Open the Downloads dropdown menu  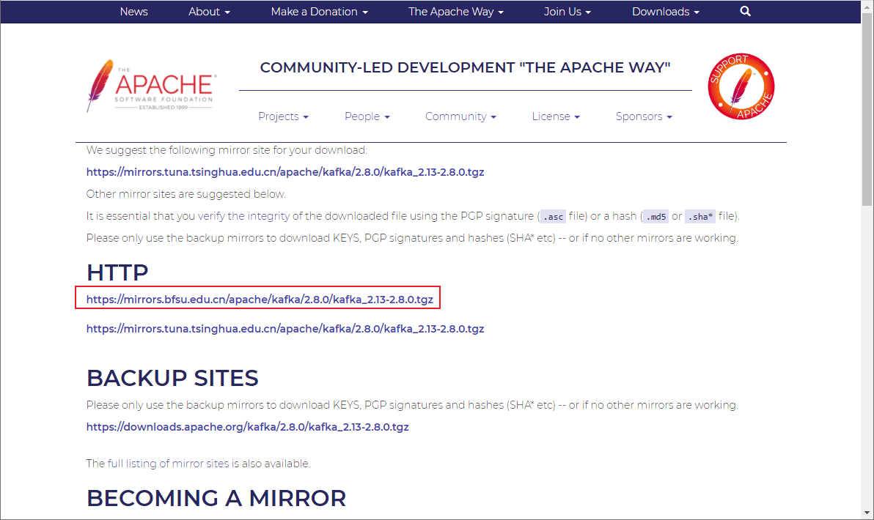click(666, 12)
